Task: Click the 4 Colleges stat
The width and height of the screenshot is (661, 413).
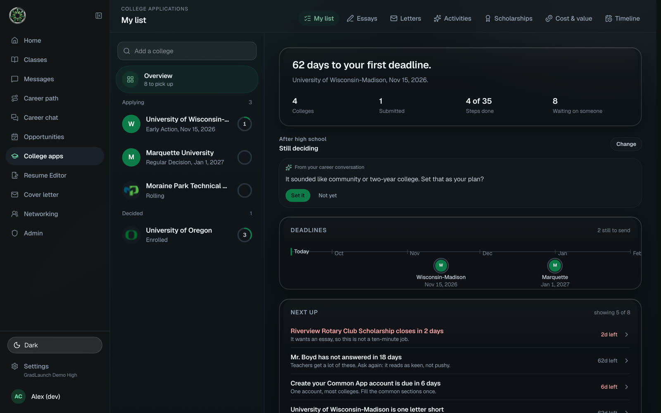Action: point(303,105)
